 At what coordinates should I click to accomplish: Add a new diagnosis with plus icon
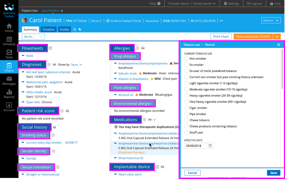tap(49, 65)
